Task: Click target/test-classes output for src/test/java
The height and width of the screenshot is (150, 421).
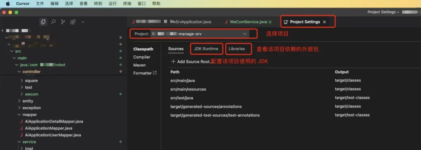Action: [x=352, y=98]
